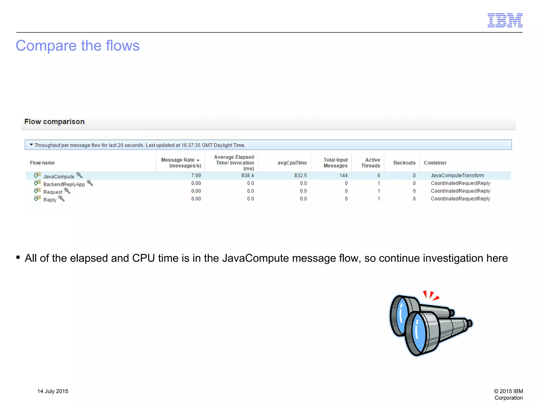Open the BackendReplyApp flow name
This screenshot has width=539, height=404.
point(64,184)
